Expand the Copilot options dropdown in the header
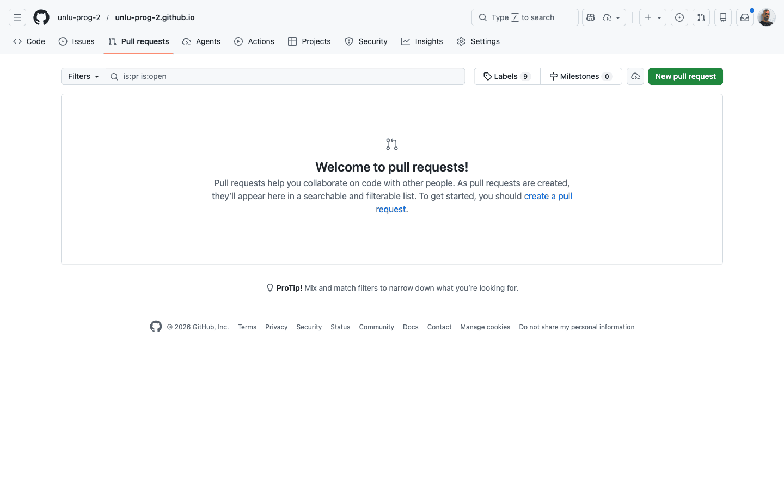The height and width of the screenshot is (490, 784). pos(612,17)
